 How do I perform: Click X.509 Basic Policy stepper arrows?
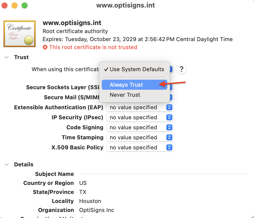[169, 148]
